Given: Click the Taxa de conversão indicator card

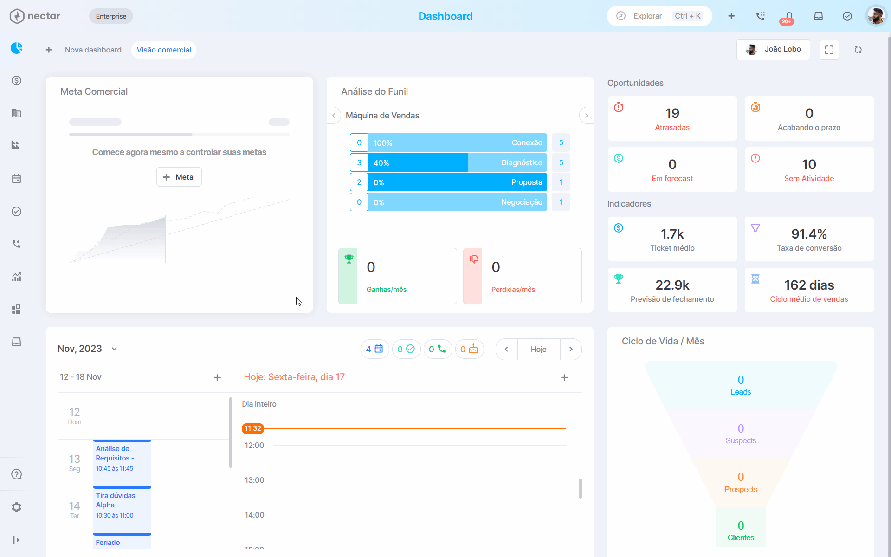Looking at the screenshot, I should tap(809, 239).
